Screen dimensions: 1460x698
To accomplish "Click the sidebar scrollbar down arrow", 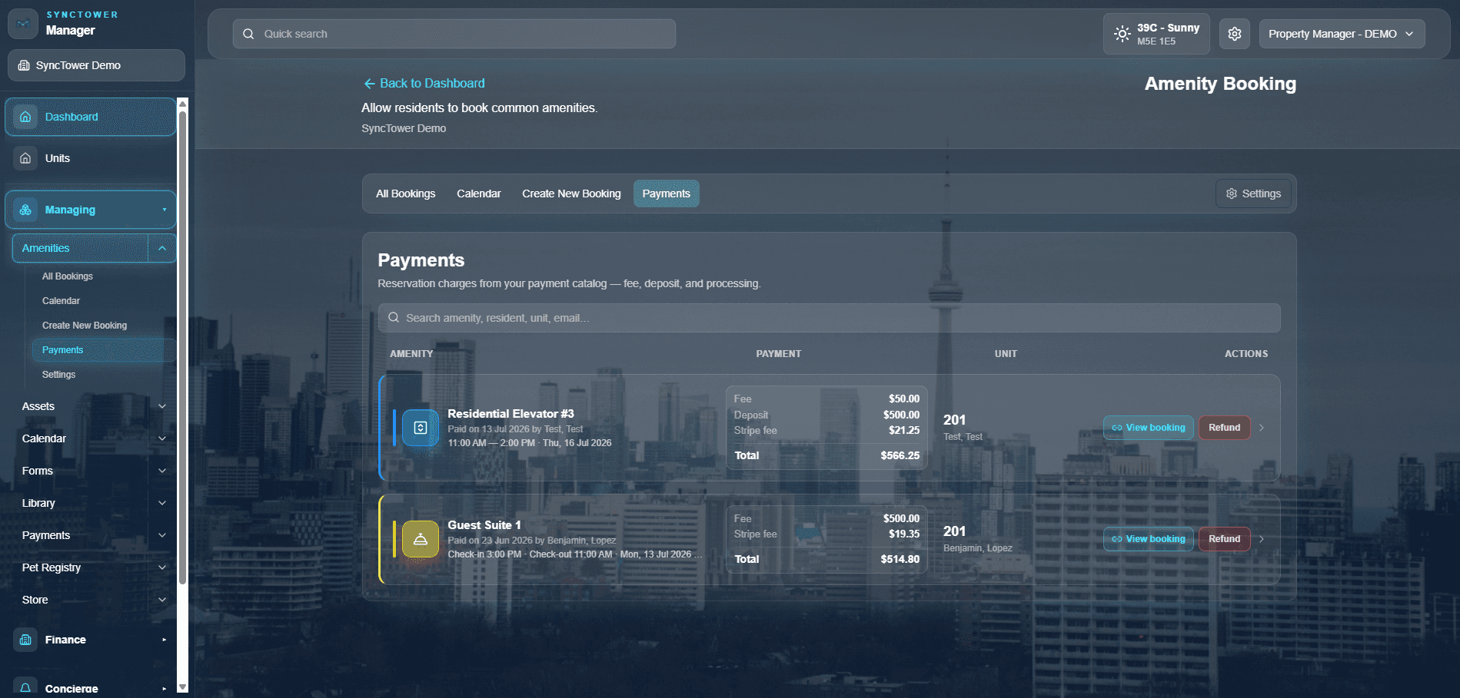I will point(182,687).
